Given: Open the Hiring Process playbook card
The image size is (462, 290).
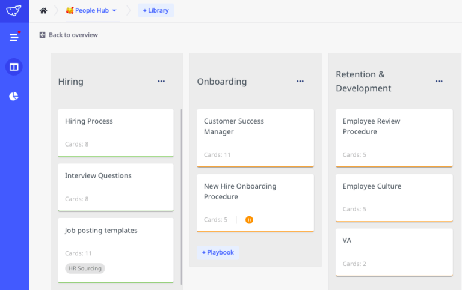Looking at the screenshot, I should 115,132.
